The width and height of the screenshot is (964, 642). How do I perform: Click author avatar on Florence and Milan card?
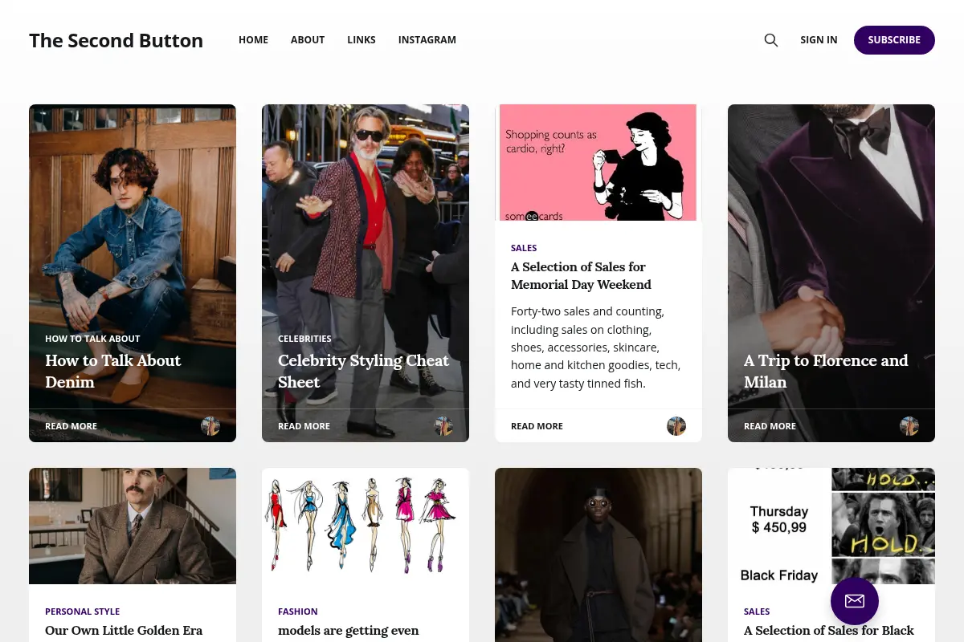coord(909,426)
